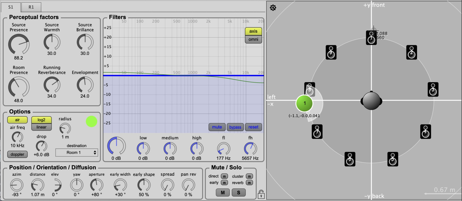Image resolution: width=462 pixels, height=201 pixels.
Task: Select speaker 2 in the viewer
Action: coord(411,52)
